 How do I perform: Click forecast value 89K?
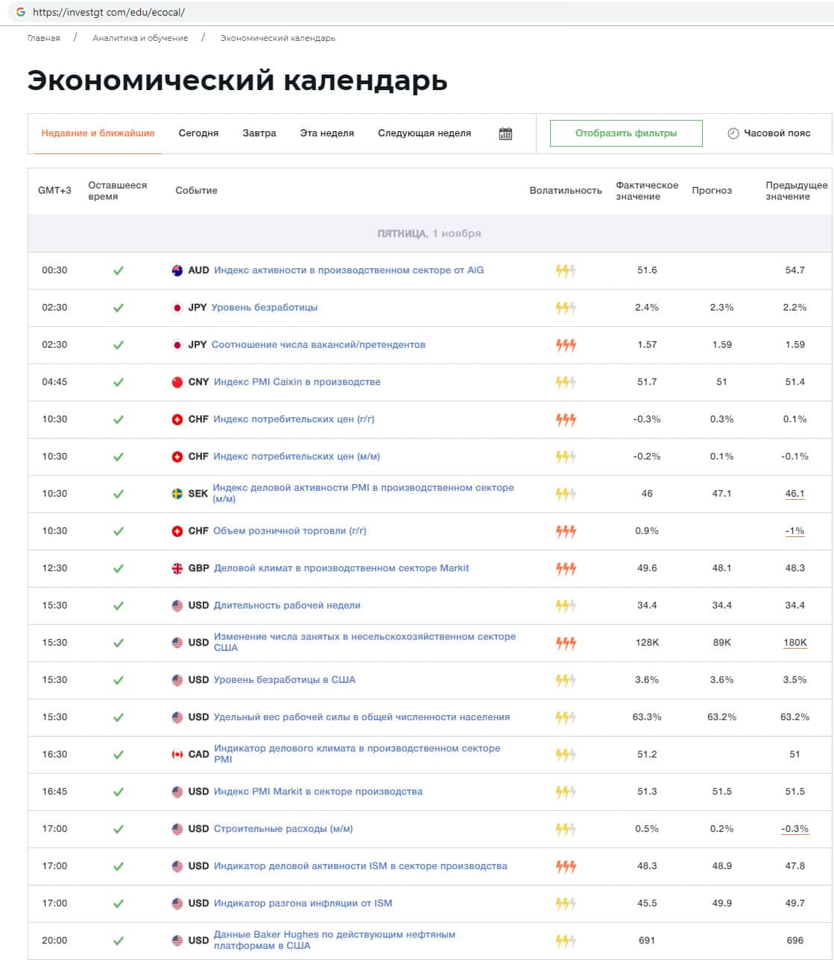click(721, 643)
